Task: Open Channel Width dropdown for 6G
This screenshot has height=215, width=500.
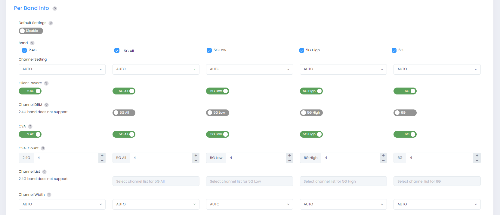Action: [x=437, y=204]
